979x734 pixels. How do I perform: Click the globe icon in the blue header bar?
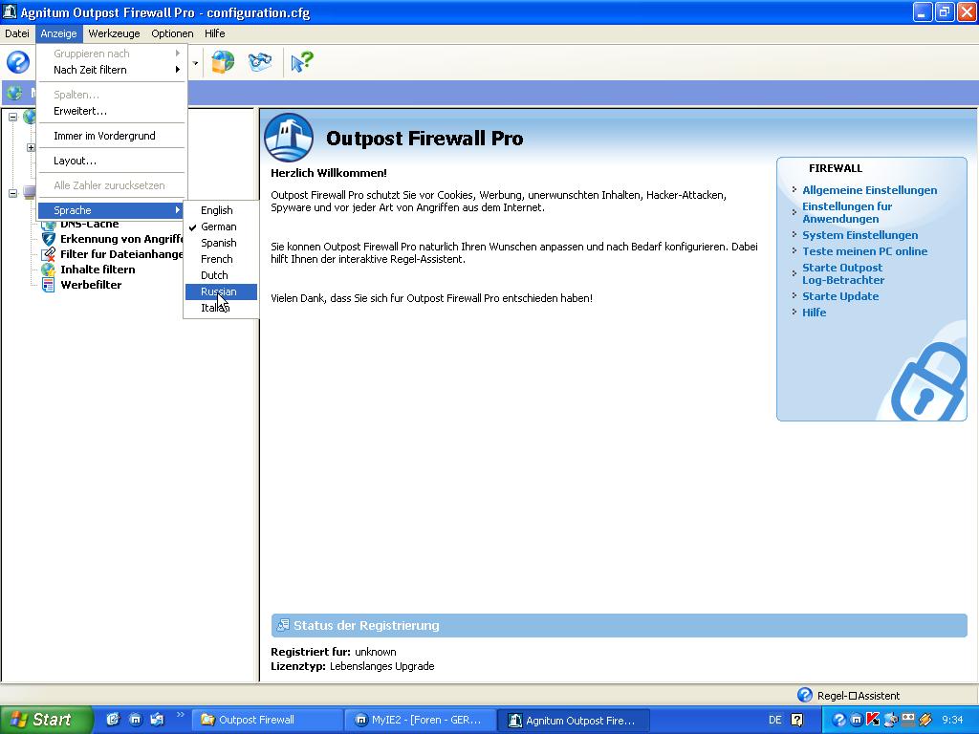[x=14, y=94]
